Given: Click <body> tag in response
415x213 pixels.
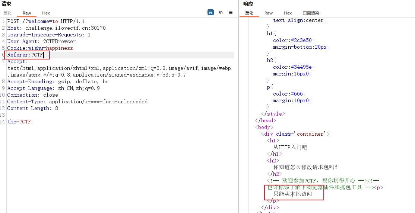Looking at the screenshot, I should pyautogui.click(x=264, y=127).
